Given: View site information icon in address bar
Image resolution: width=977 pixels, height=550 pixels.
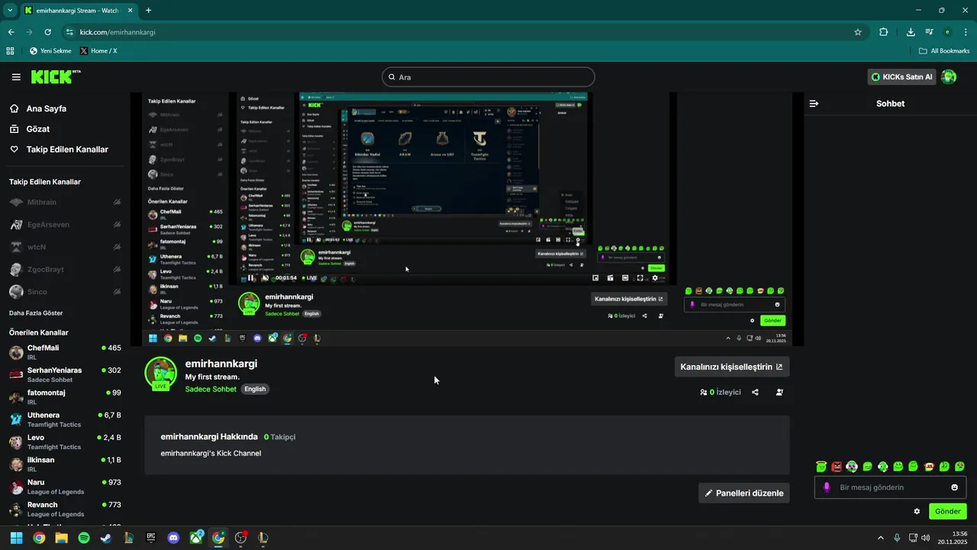Looking at the screenshot, I should (69, 32).
